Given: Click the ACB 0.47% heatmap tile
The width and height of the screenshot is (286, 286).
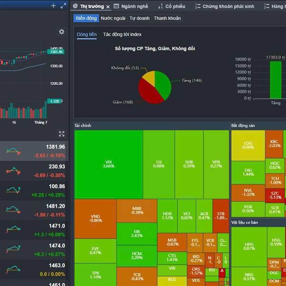Looking at the screenshot, I should click(x=204, y=216).
